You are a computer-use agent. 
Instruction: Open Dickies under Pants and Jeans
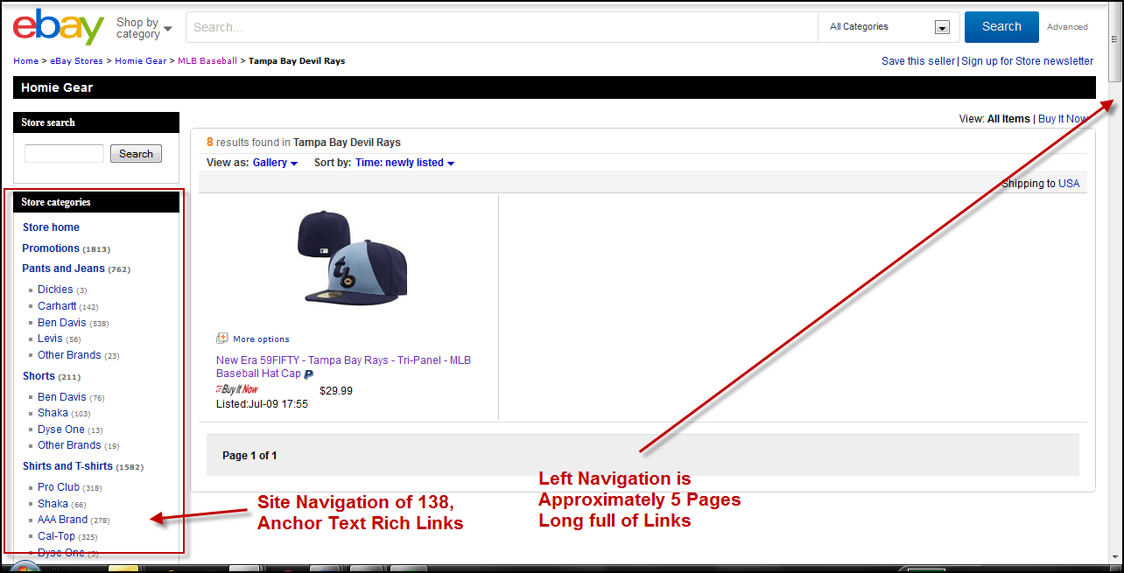pyautogui.click(x=55, y=290)
